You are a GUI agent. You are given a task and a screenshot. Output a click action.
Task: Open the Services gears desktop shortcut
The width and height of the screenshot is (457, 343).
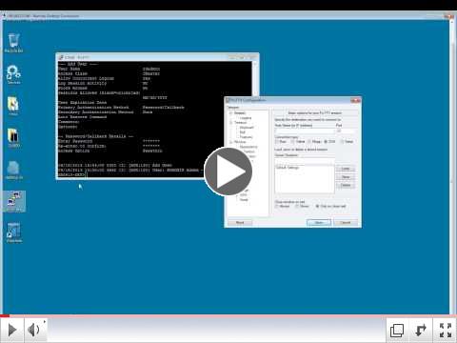point(13,74)
